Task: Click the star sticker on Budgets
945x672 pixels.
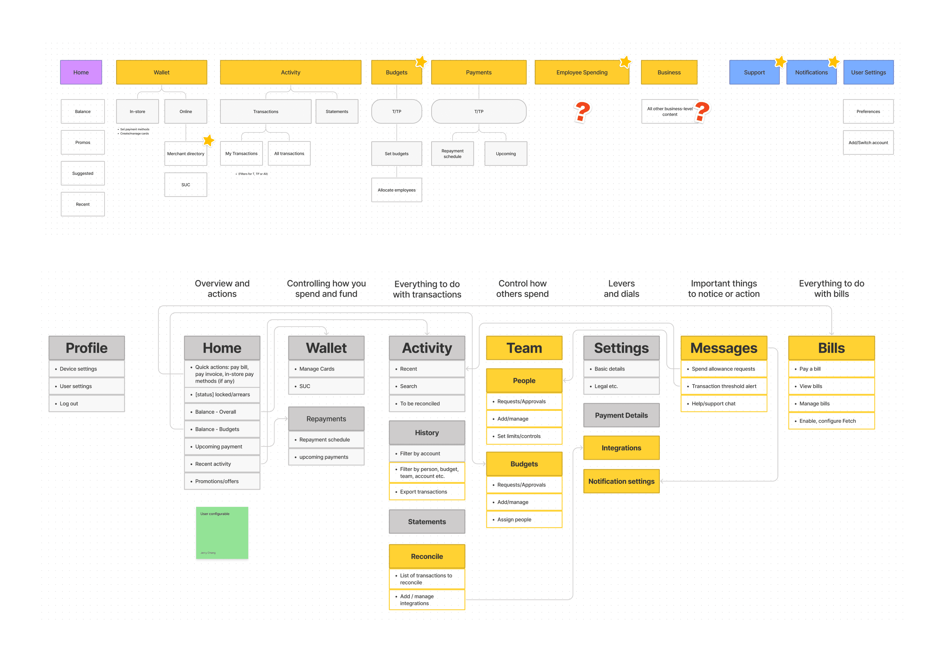Action: [421, 62]
